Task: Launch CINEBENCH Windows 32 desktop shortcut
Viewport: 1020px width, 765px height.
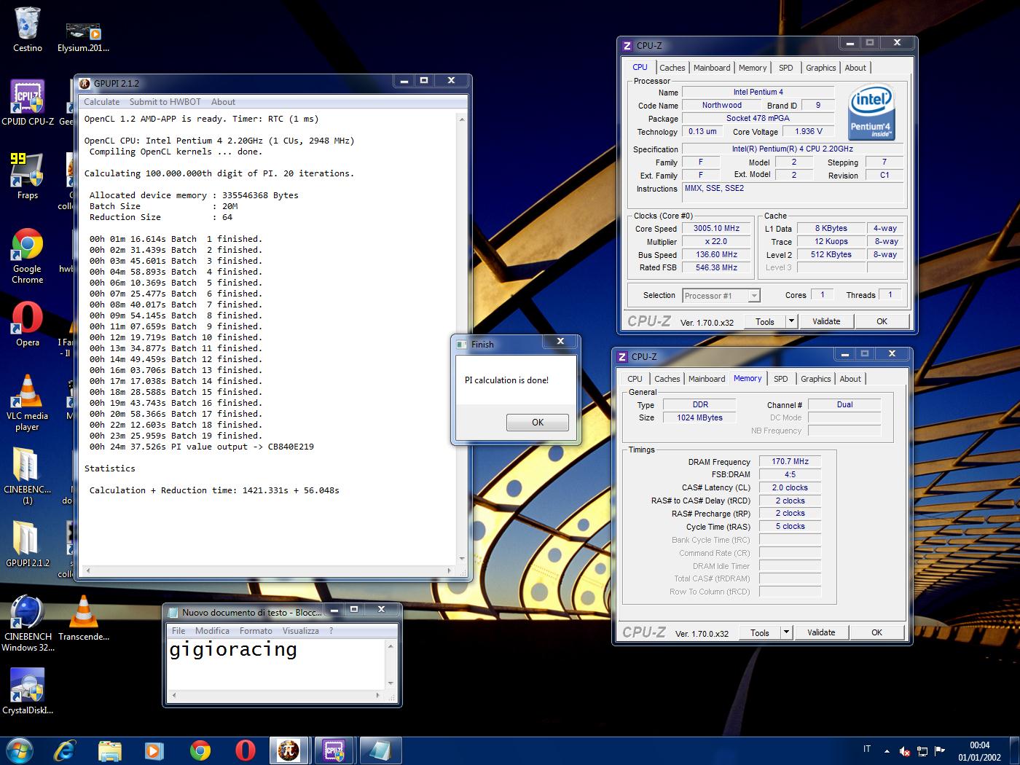Action: tap(28, 623)
